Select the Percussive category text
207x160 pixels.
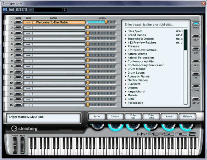click(x=135, y=103)
